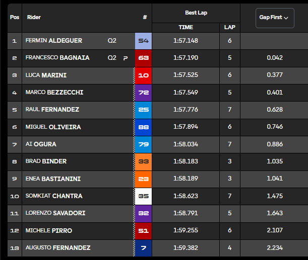Image resolution: width=308 pixels, height=260 pixels.
Task: Select rider Marco Bezzecchi
Action: pos(54,93)
